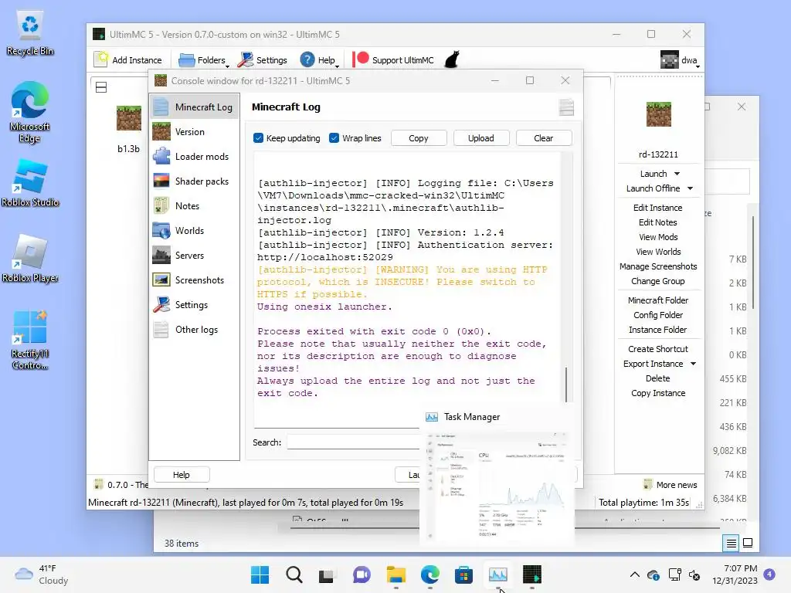Click the Support UltimMC Patreon icon
The image size is (791, 593).
(x=361, y=59)
